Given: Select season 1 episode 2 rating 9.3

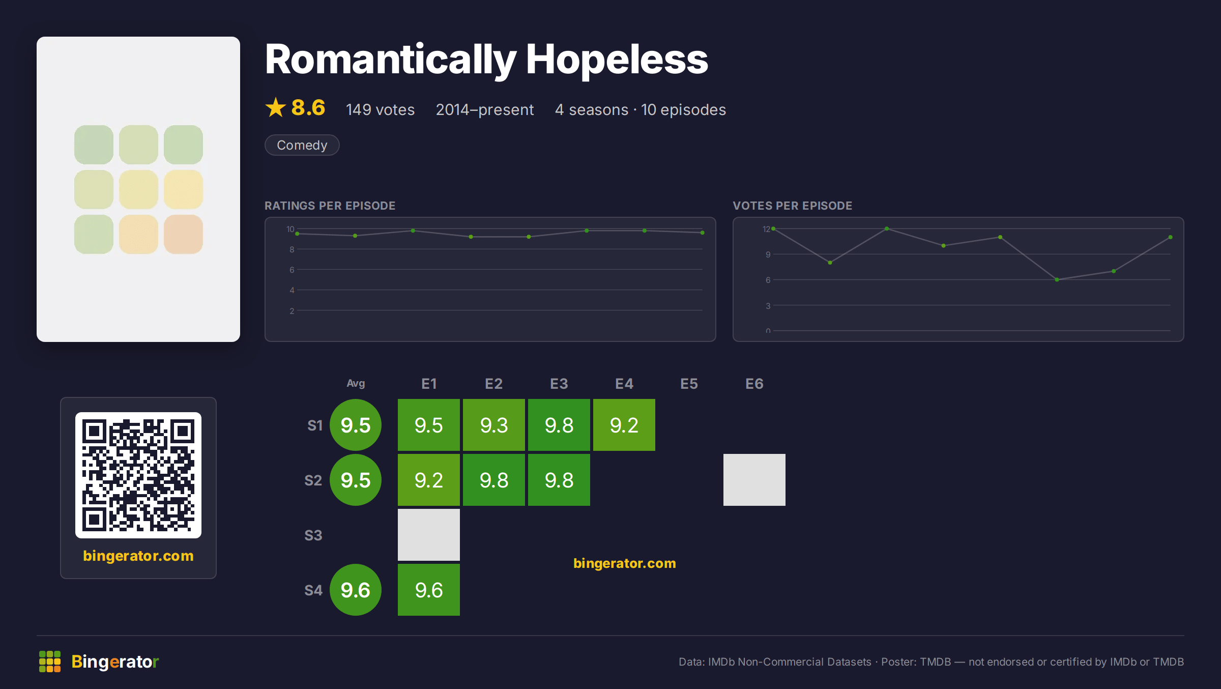Looking at the screenshot, I should tap(494, 425).
